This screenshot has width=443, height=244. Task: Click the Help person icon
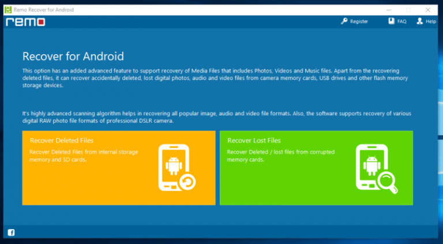pos(419,21)
